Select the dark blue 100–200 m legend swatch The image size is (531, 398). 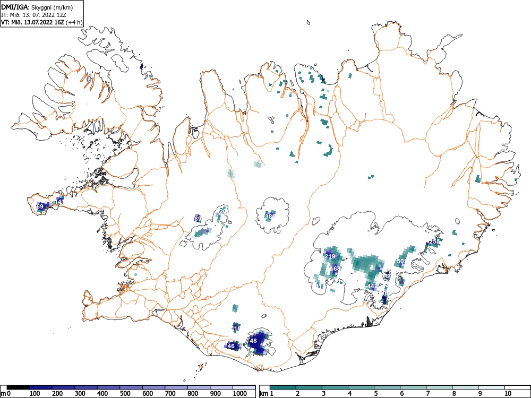[x=41, y=387]
